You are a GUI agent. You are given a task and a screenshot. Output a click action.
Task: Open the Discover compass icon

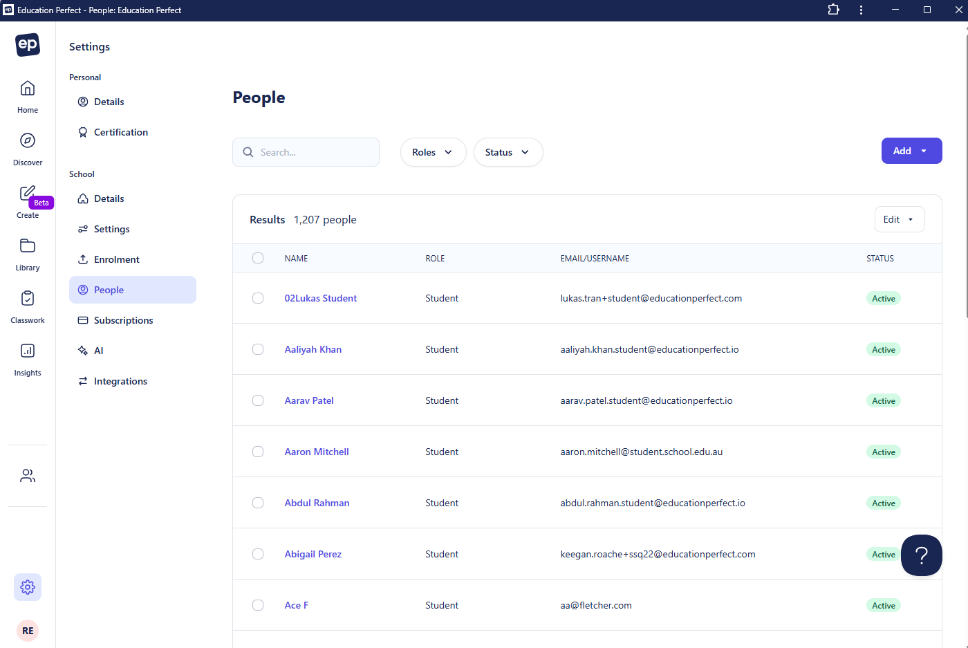(28, 140)
